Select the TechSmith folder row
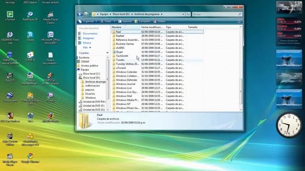Image resolution: width=305 pixels, height=171 pixels. pos(158,56)
